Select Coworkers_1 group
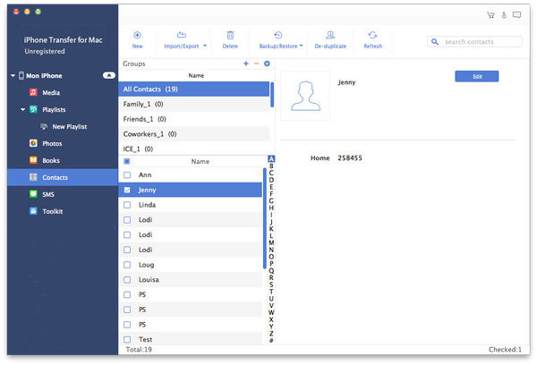Image resolution: width=537 pixels, height=365 pixels. coord(194,134)
